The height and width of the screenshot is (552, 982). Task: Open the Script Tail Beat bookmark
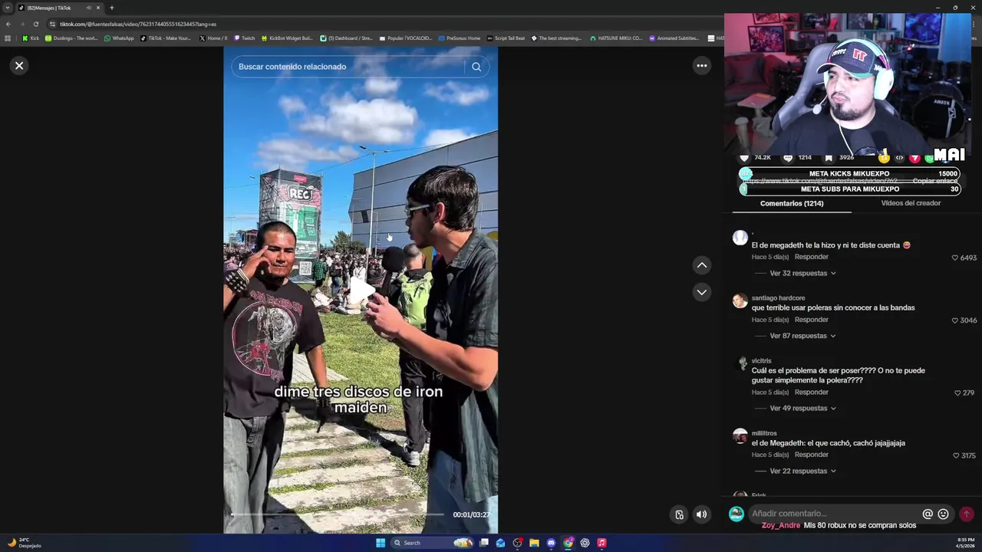coord(506,38)
